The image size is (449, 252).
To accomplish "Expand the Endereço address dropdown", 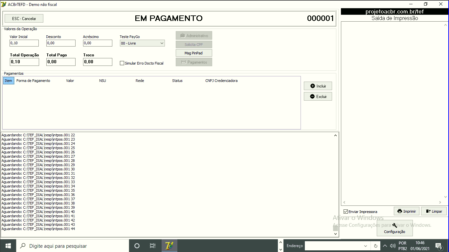I will pos(366,246).
